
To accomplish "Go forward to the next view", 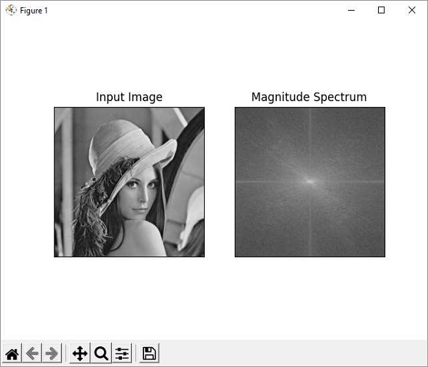I will pos(51,353).
